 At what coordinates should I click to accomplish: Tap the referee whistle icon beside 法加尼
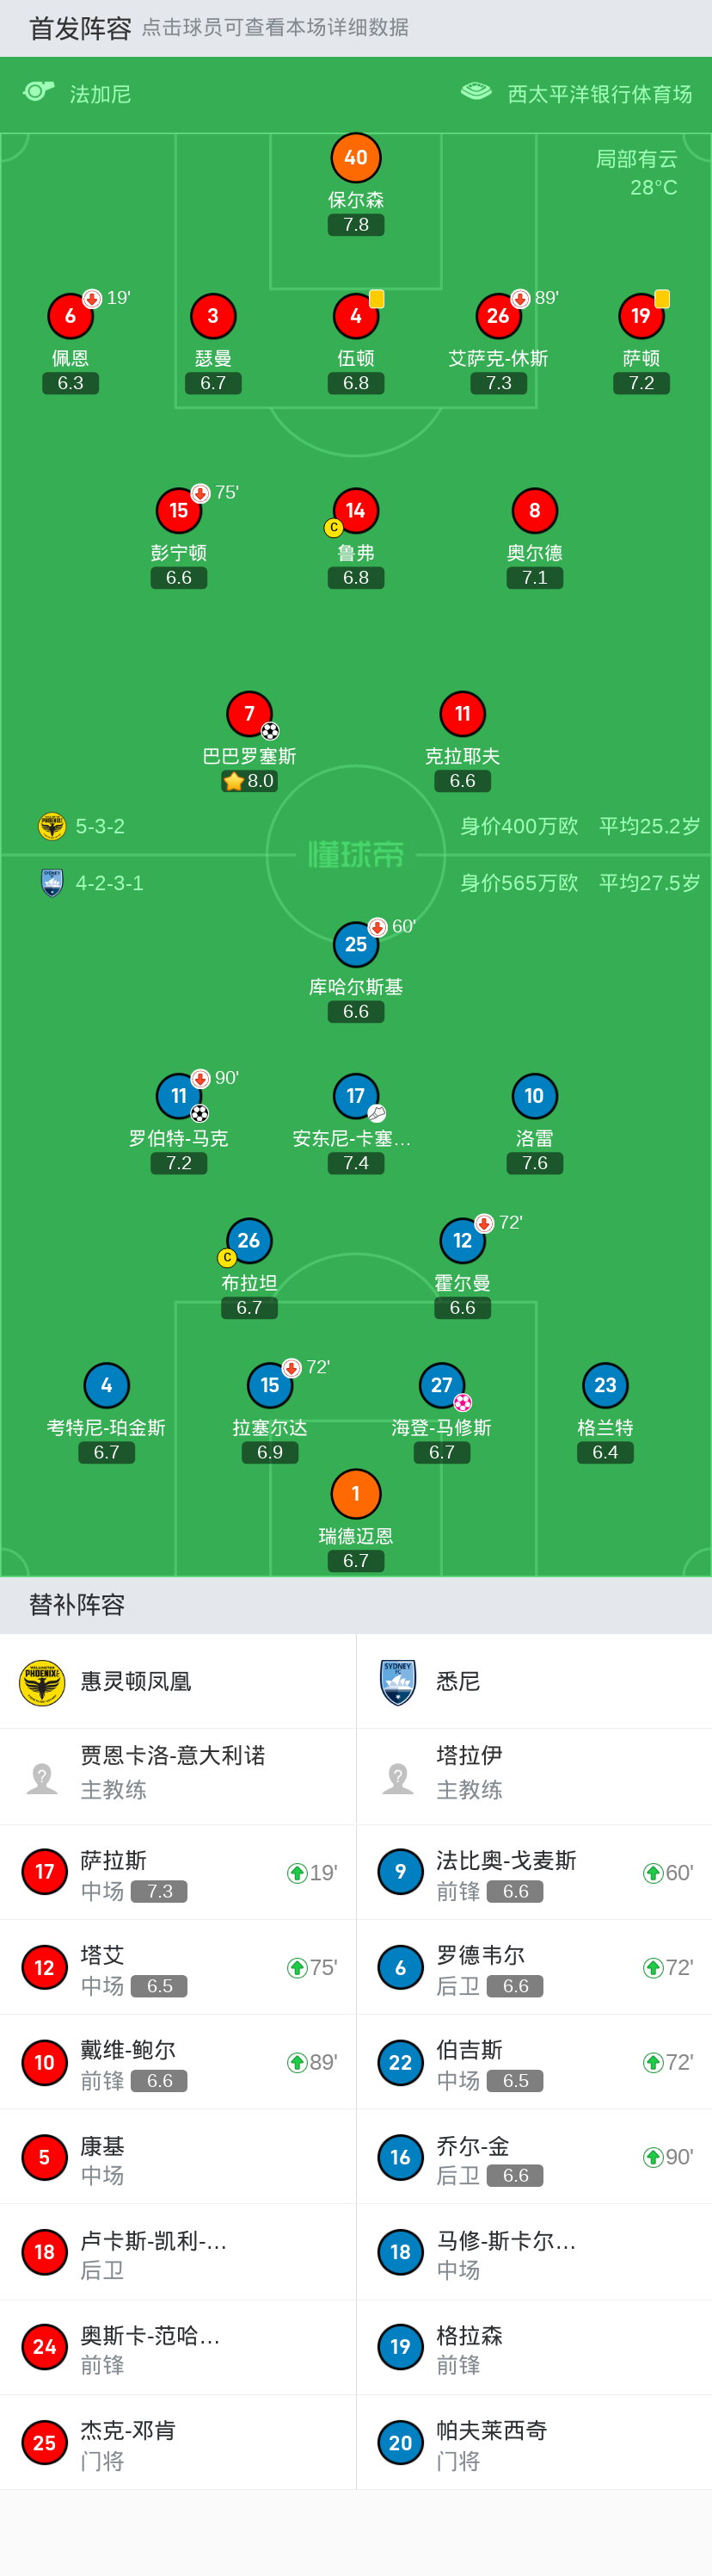pyautogui.click(x=38, y=92)
